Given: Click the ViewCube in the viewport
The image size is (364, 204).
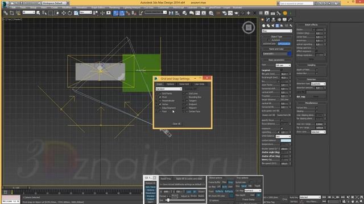Looking at the screenshot, I should tap(249, 28).
